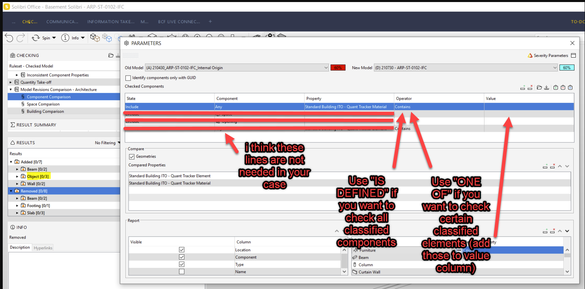The width and height of the screenshot is (585, 289).
Task: Move Report right-table row up
Action: coord(560,231)
